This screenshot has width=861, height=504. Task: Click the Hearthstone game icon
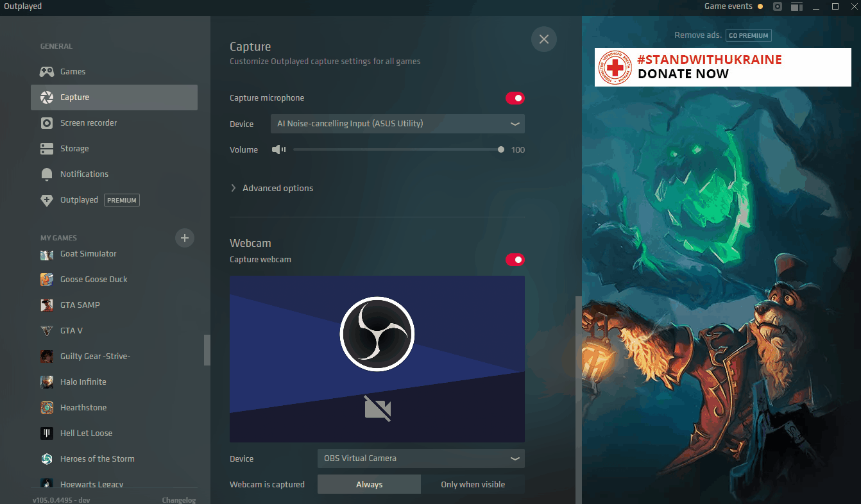coord(47,408)
